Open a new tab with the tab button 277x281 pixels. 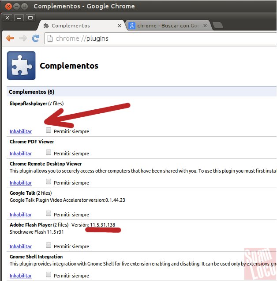coord(218,25)
